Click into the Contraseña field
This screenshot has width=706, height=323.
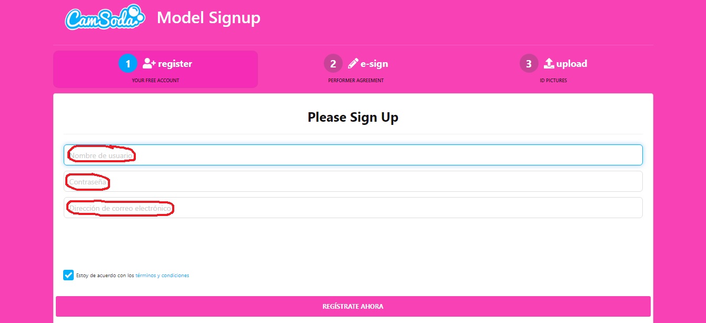pyautogui.click(x=353, y=181)
